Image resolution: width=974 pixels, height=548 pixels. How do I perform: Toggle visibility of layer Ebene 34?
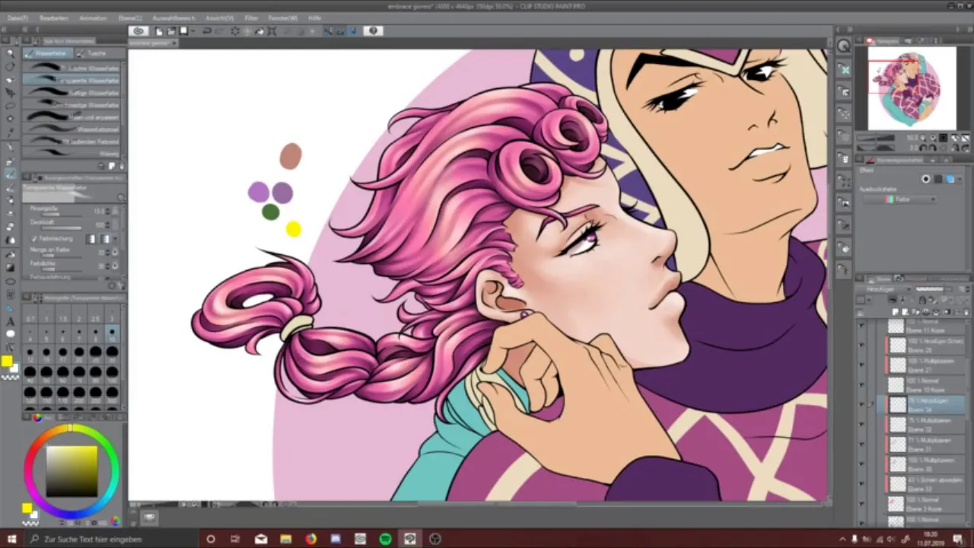pos(861,405)
